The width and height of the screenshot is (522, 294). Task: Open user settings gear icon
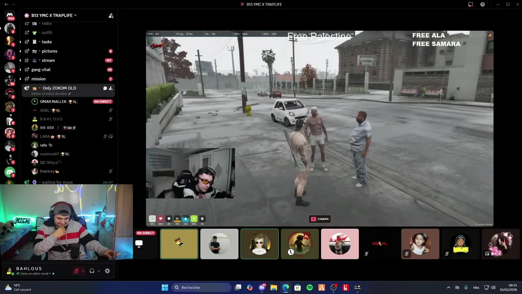[107, 271]
